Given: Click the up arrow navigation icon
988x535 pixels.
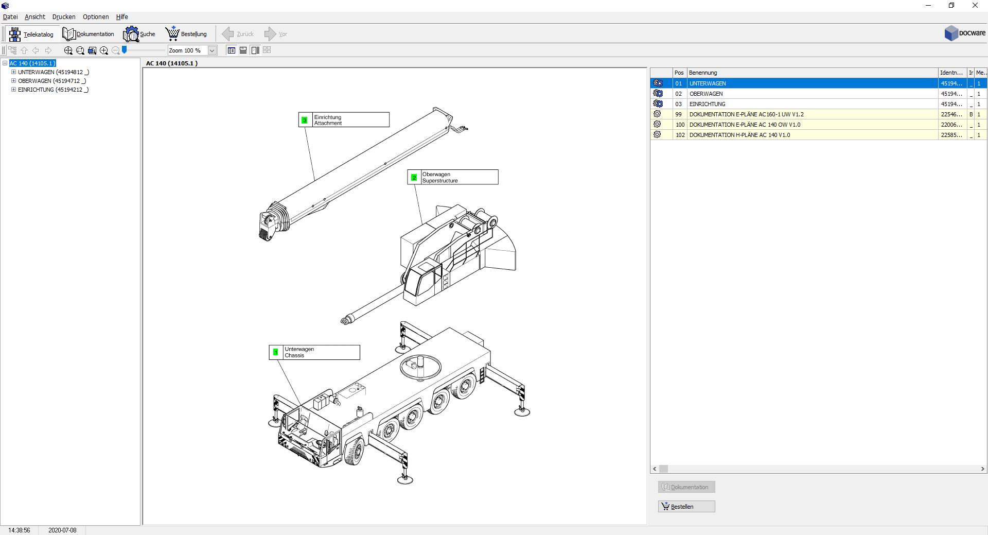Looking at the screenshot, I should [24, 50].
